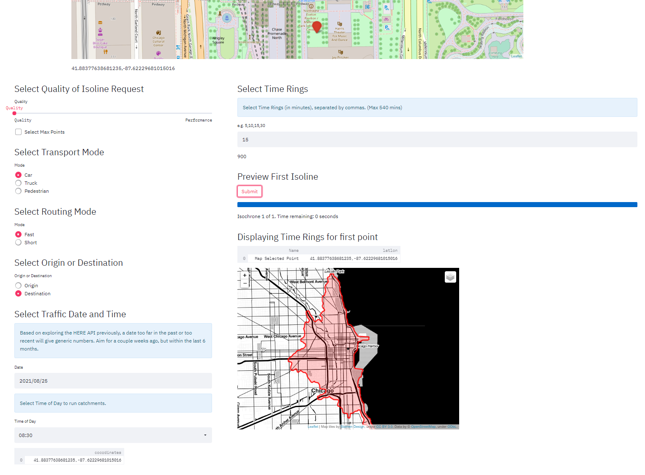
Task: Choose Short routing mode
Action: [x=18, y=243]
